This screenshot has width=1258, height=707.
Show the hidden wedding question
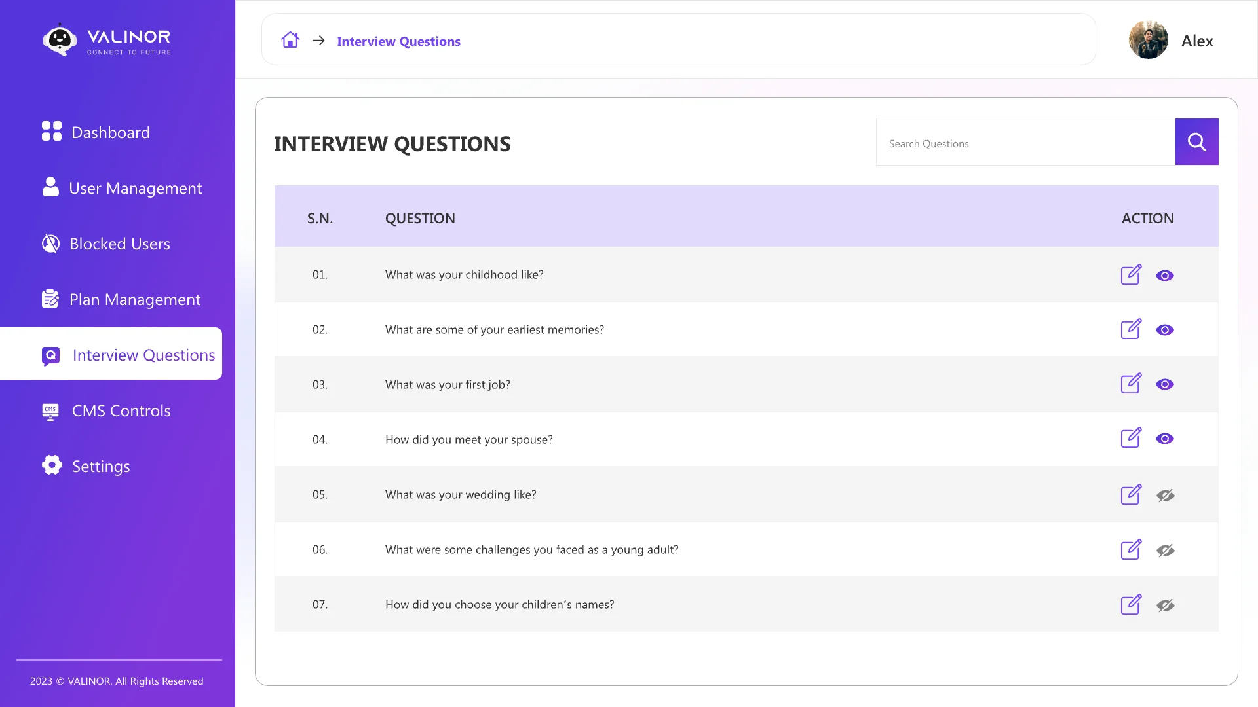[x=1165, y=496]
